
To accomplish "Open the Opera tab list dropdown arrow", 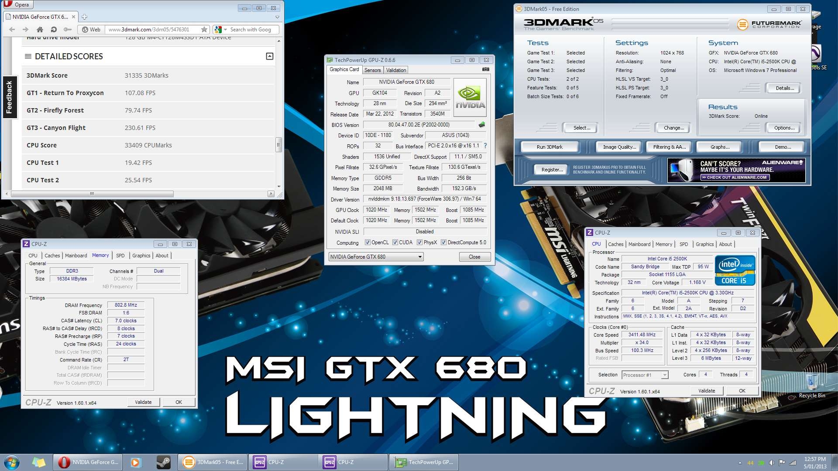I will [x=277, y=17].
